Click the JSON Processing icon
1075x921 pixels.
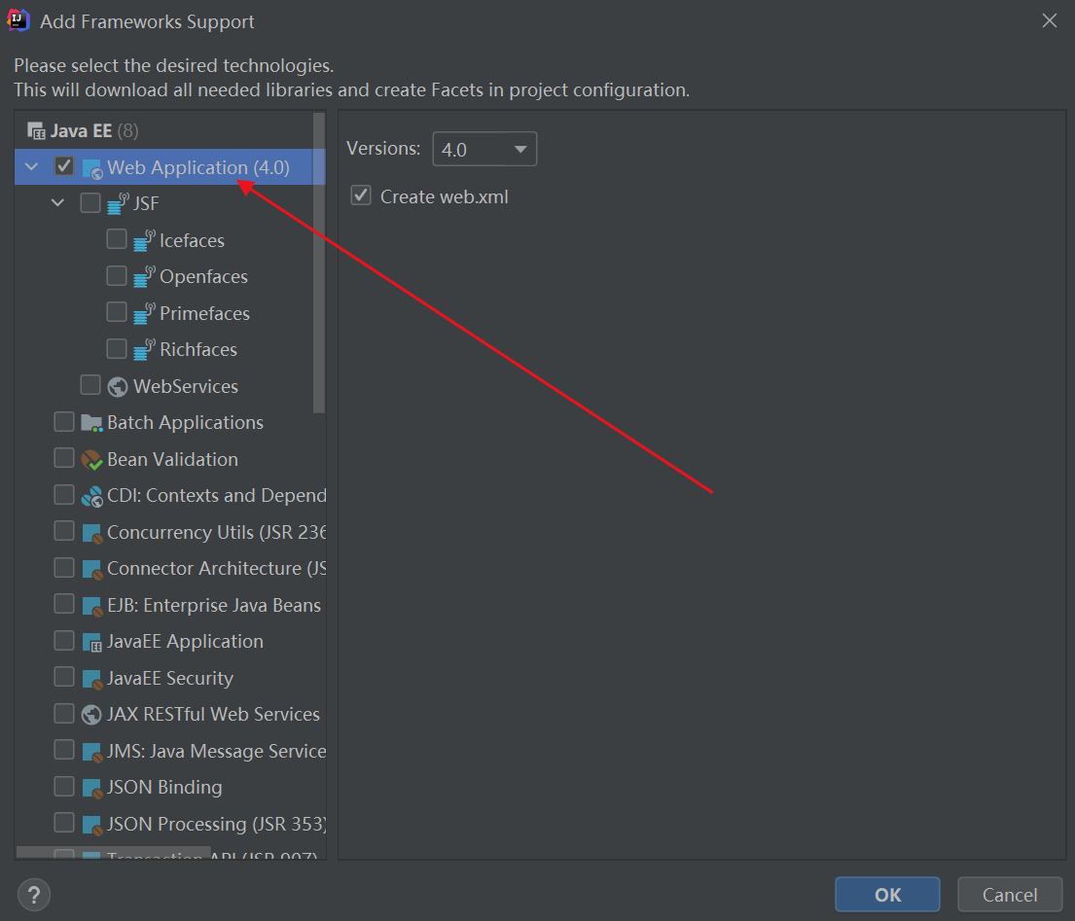pos(91,825)
